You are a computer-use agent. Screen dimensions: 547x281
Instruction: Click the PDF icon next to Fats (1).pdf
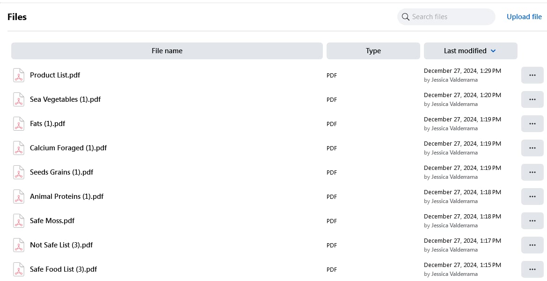18,124
